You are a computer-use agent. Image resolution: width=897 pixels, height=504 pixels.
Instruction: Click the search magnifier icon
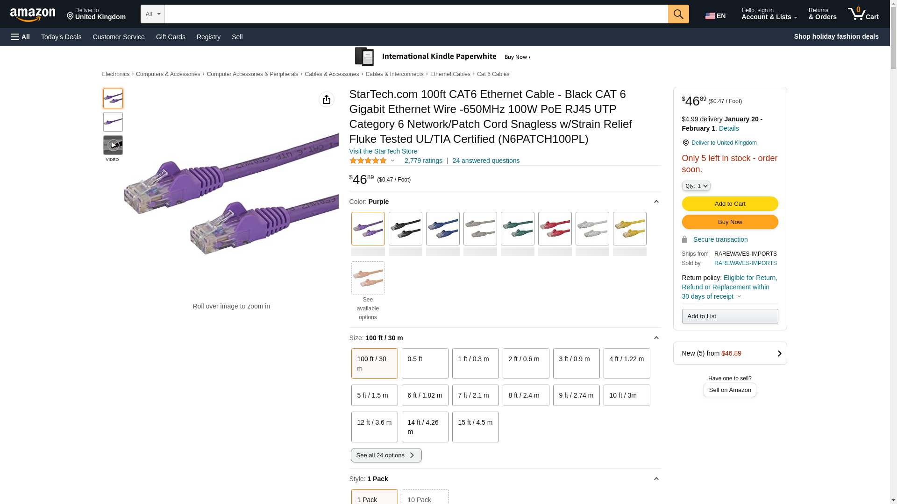[678, 14]
